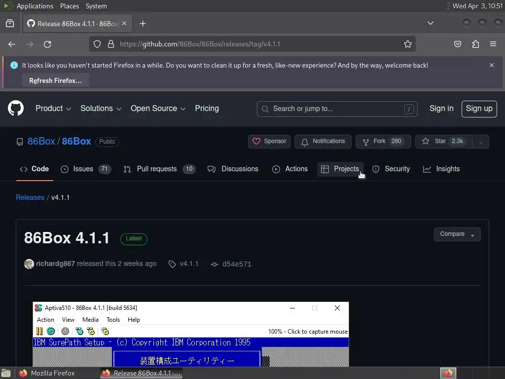Click the List all tabs chevron
Image resolution: width=505 pixels, height=379 pixels.
430,23
